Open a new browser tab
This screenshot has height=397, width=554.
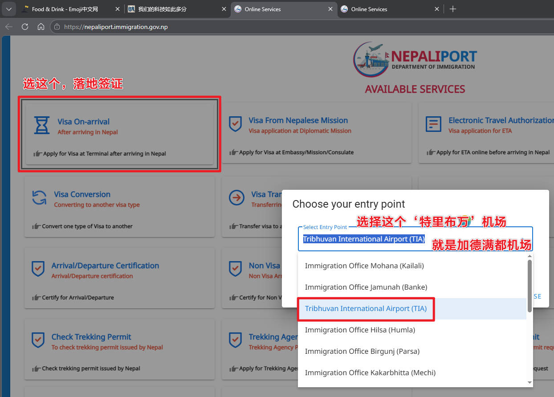tap(453, 9)
